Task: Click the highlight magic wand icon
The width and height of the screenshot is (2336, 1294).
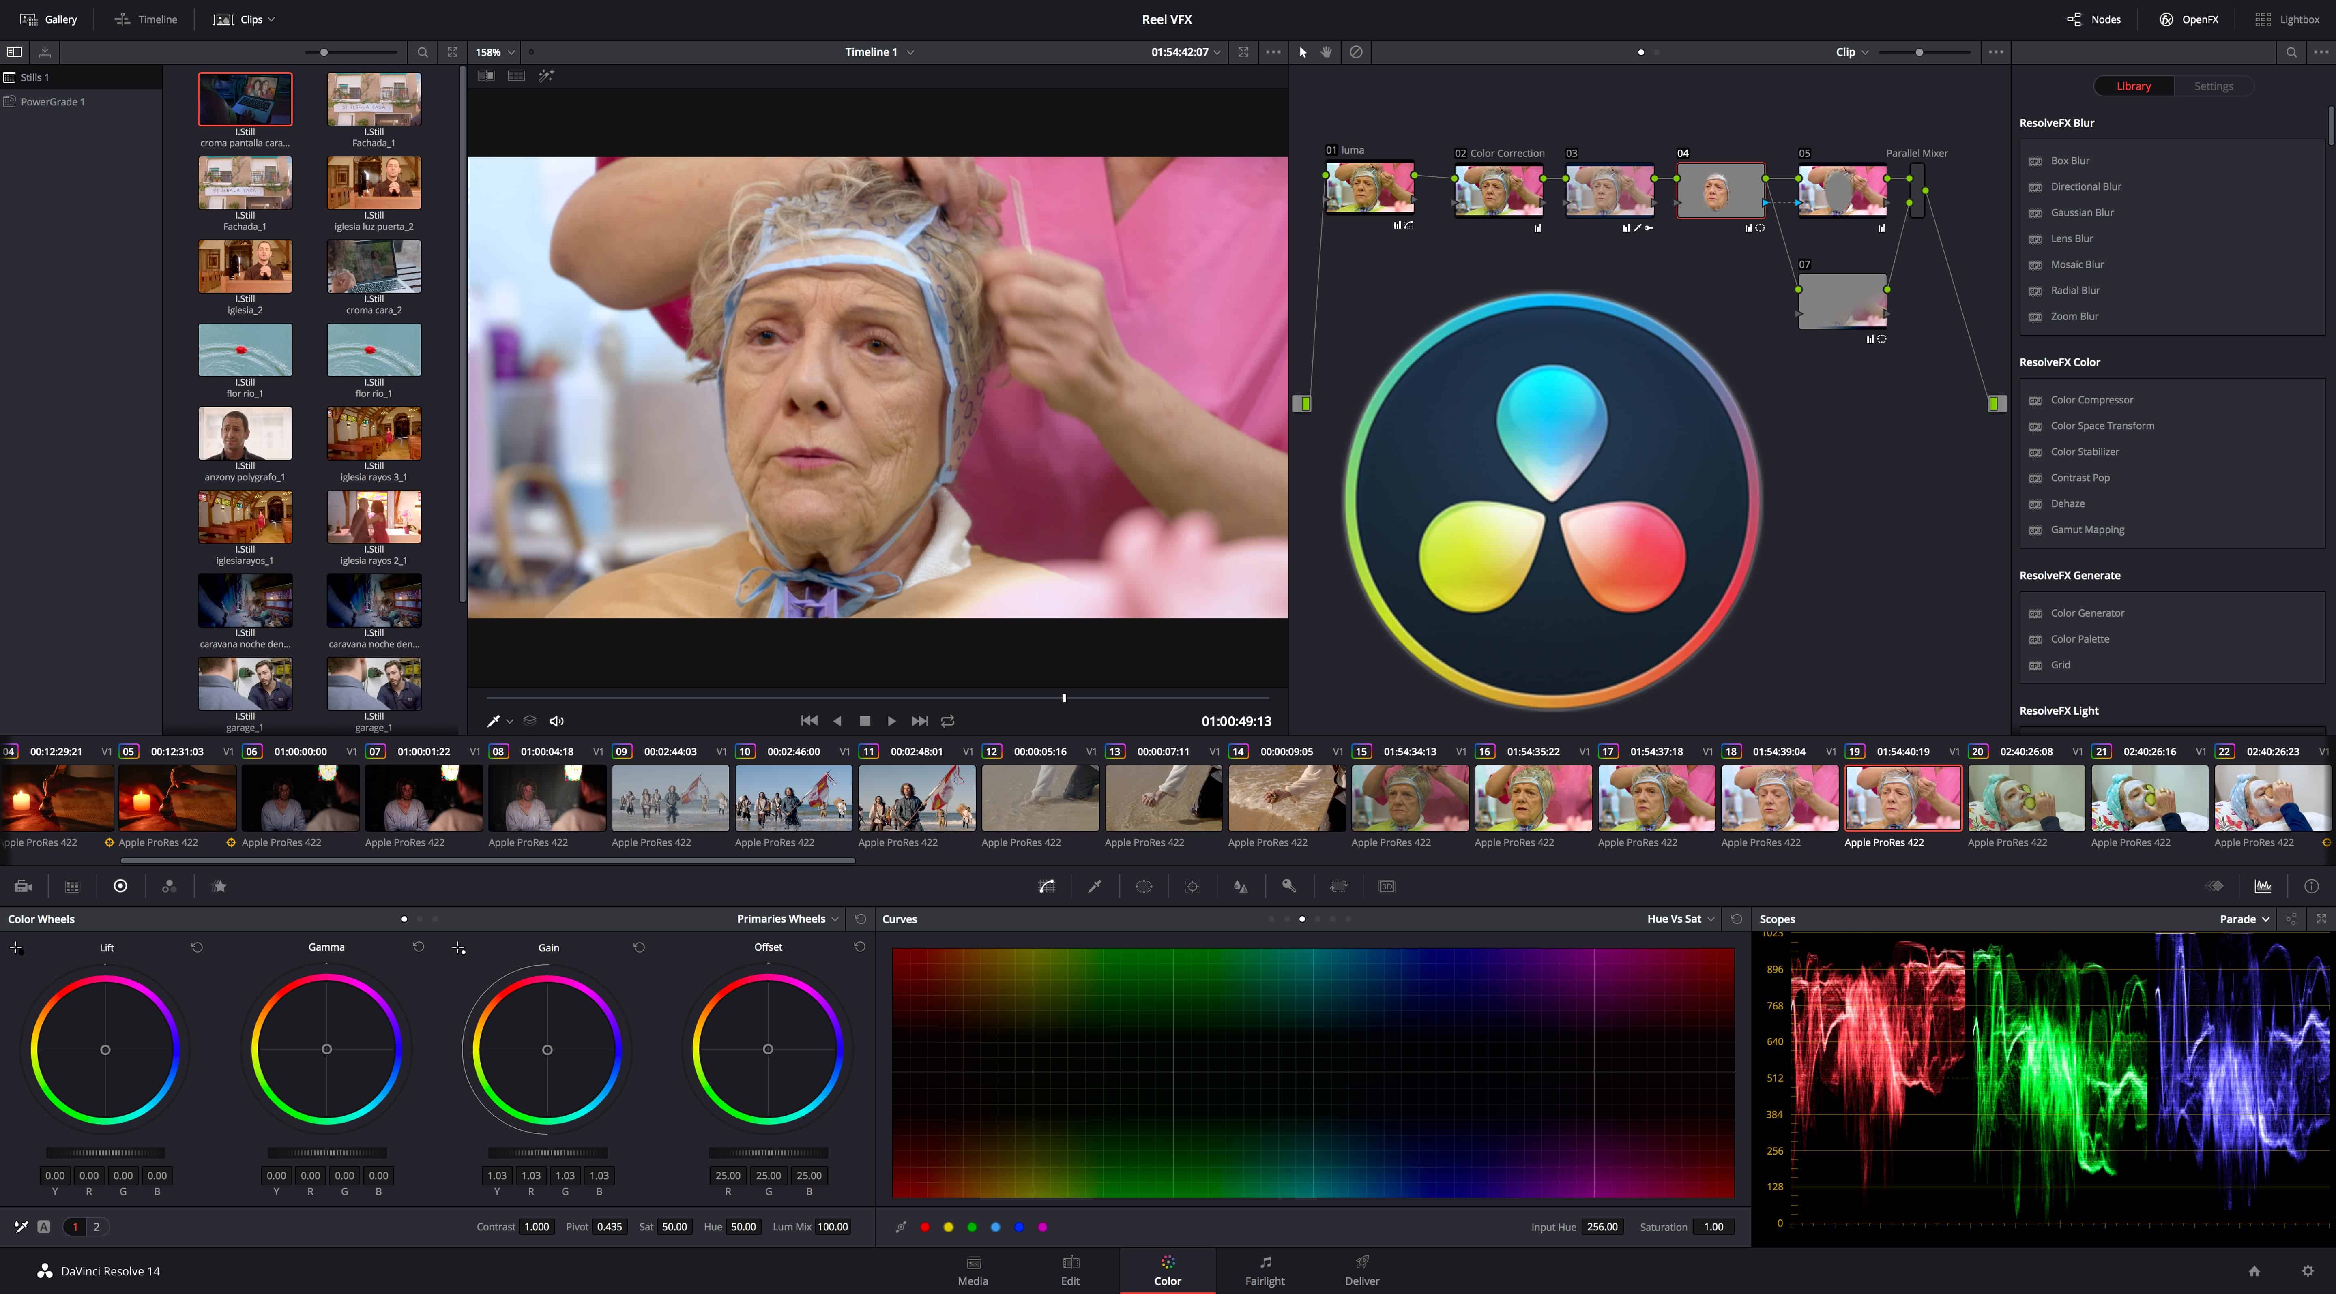Action: point(546,76)
